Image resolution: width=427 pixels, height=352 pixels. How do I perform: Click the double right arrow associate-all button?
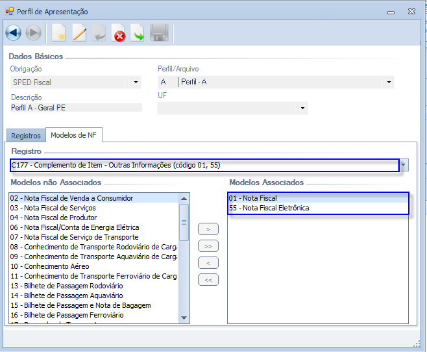(x=208, y=246)
